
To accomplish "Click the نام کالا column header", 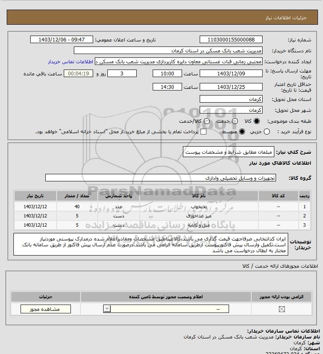I will [199, 196].
